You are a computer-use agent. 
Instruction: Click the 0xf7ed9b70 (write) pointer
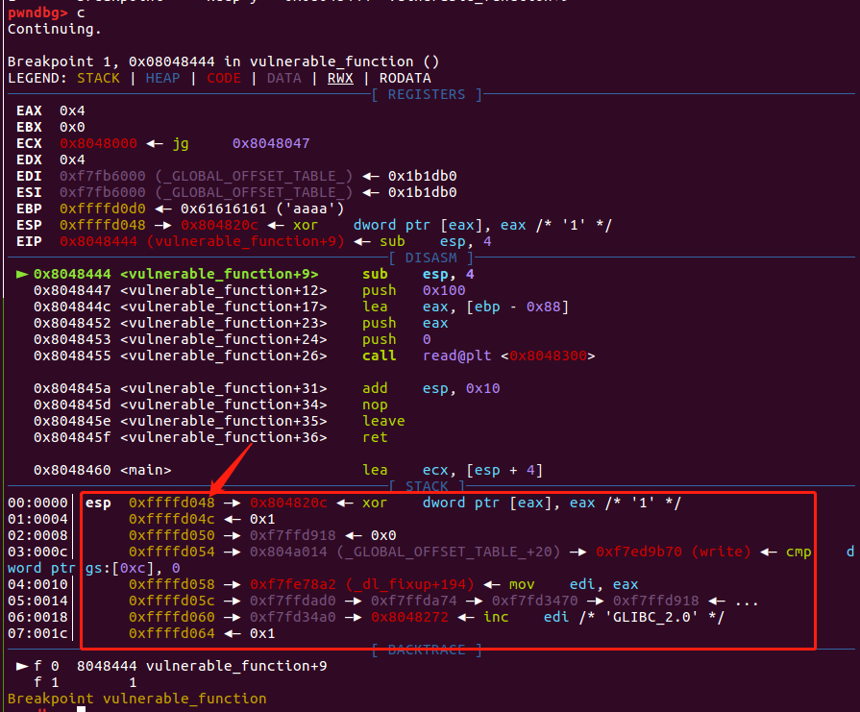(x=673, y=552)
